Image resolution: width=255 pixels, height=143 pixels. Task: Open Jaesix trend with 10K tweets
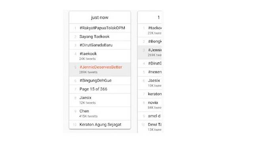pos(150,83)
